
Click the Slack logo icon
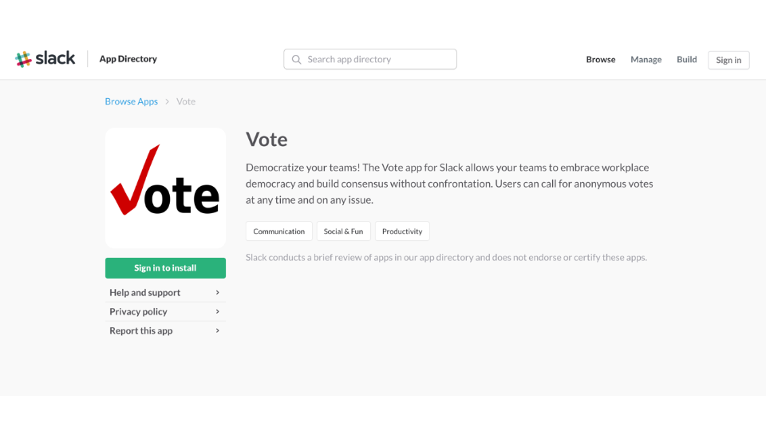click(24, 59)
